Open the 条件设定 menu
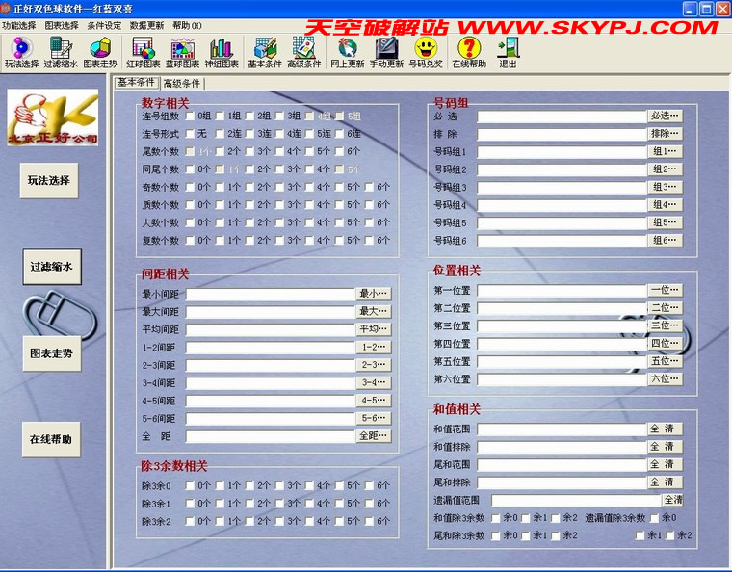 pos(104,24)
